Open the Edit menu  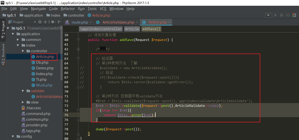(13, 9)
